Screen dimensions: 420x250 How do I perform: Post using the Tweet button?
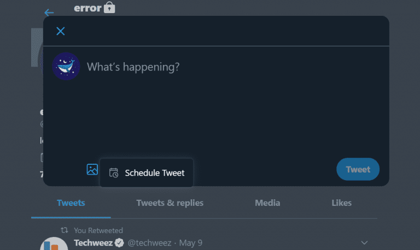point(358,169)
